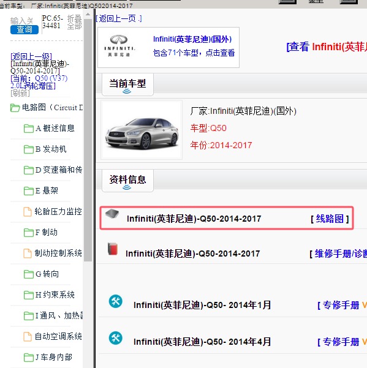Select 当前: Q50 (V37) 2.0L涡轮增压 link

coord(39,82)
